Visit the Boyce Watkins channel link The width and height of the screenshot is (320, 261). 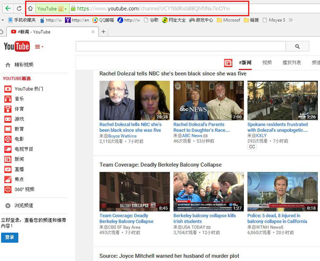click(x=122, y=136)
